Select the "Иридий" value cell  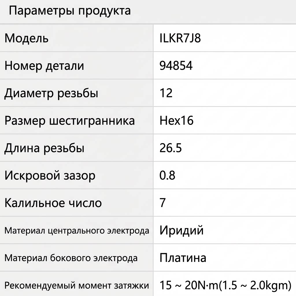click(x=182, y=230)
